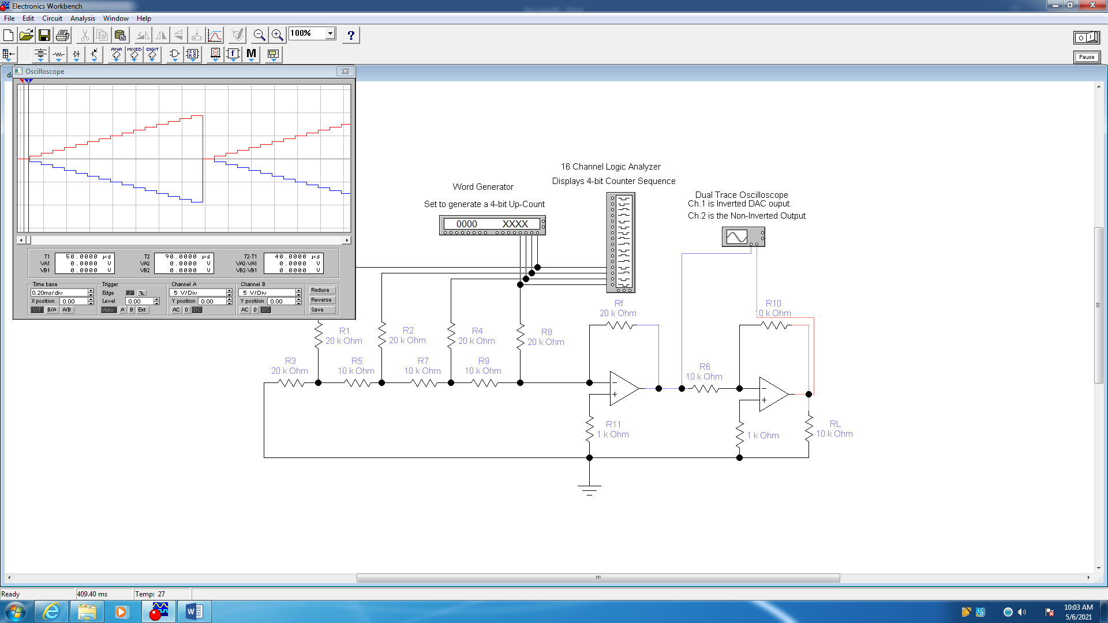Set Channel B coupling to DC
Viewport: 1108px width, 623px height.
coord(266,310)
